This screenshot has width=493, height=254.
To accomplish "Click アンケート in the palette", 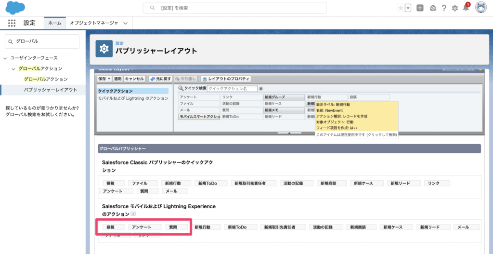I will [199, 97].
